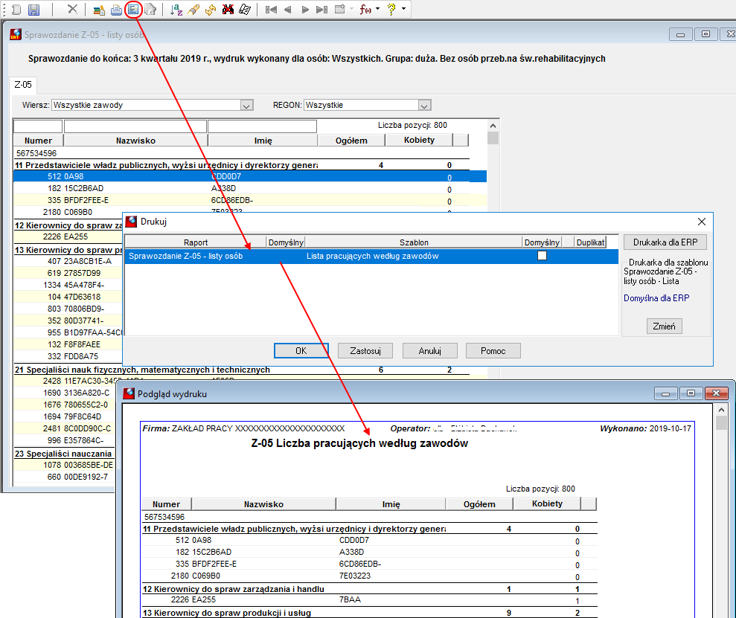Select row Sprawozdanie Z-05 - listy osób

[x=371, y=256]
